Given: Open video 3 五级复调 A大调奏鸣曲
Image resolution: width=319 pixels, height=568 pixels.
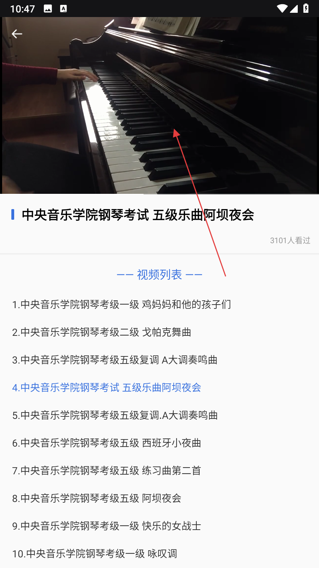Looking at the screenshot, I should pyautogui.click(x=115, y=360).
